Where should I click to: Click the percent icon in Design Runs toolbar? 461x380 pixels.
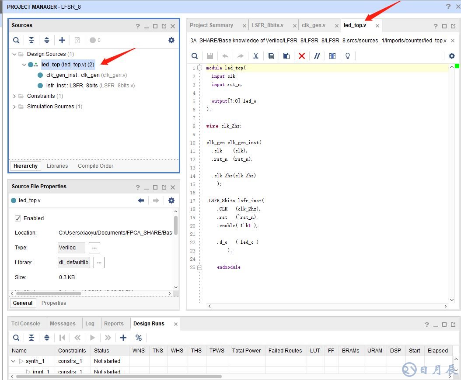pos(139,338)
